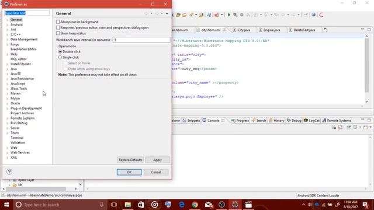Screen dimensions: 374x210
Task: Select Terminal in preferences tree
Action: 17,138
